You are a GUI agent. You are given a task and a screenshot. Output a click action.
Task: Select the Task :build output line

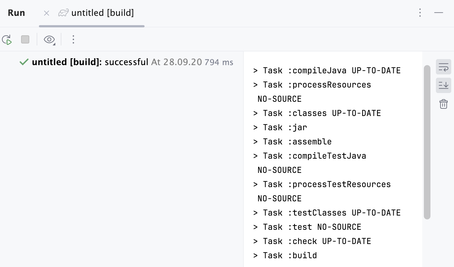click(285, 255)
